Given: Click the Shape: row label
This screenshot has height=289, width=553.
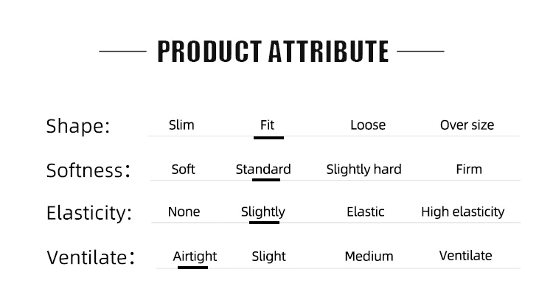Looking at the screenshot, I should (x=78, y=126).
